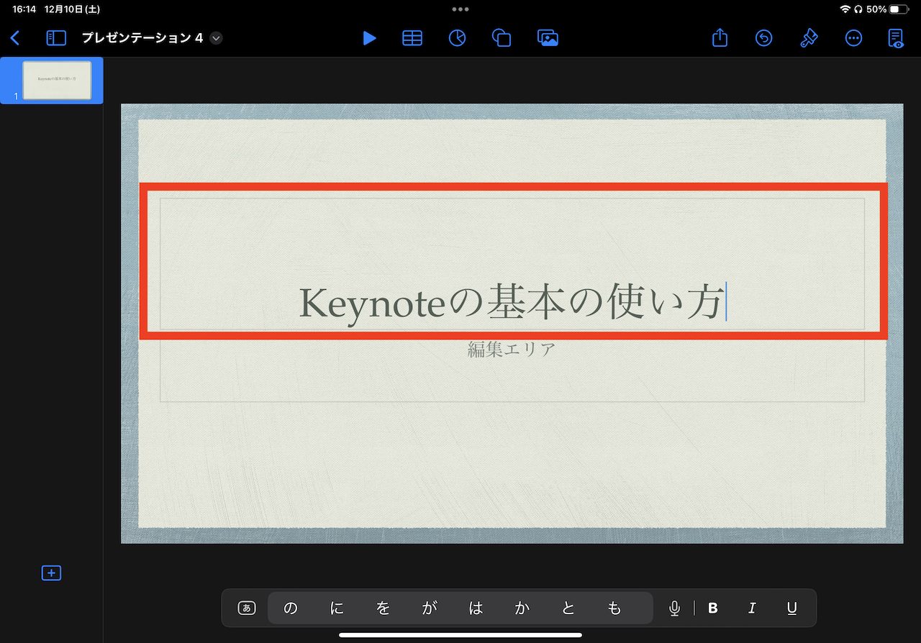Insert the suggestion を

click(x=383, y=608)
